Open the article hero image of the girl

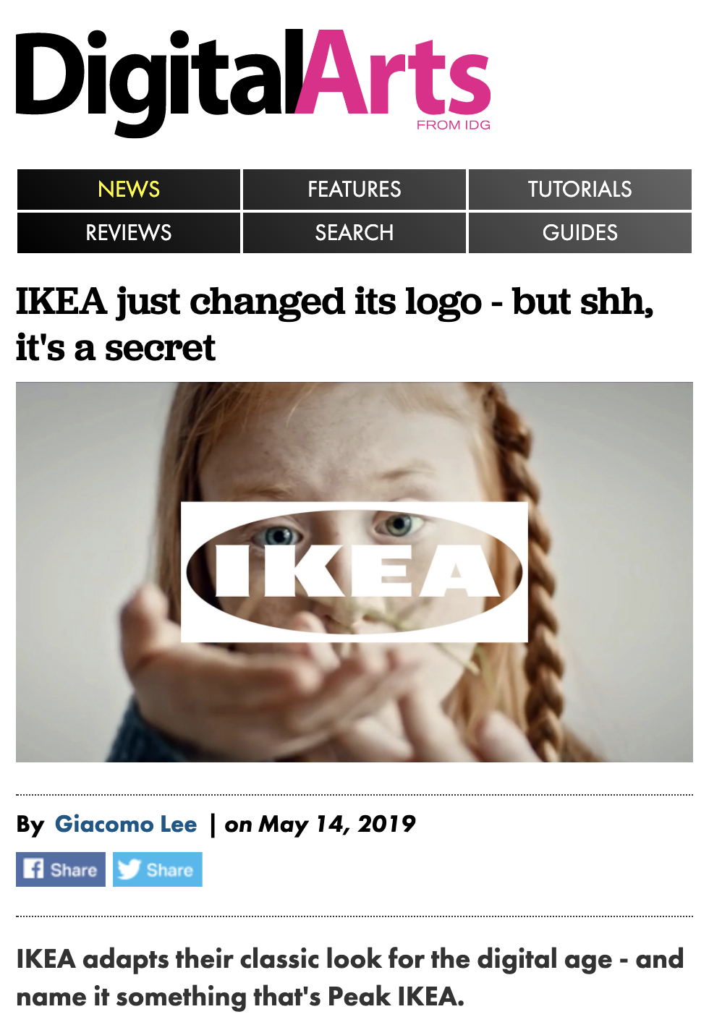click(354, 572)
